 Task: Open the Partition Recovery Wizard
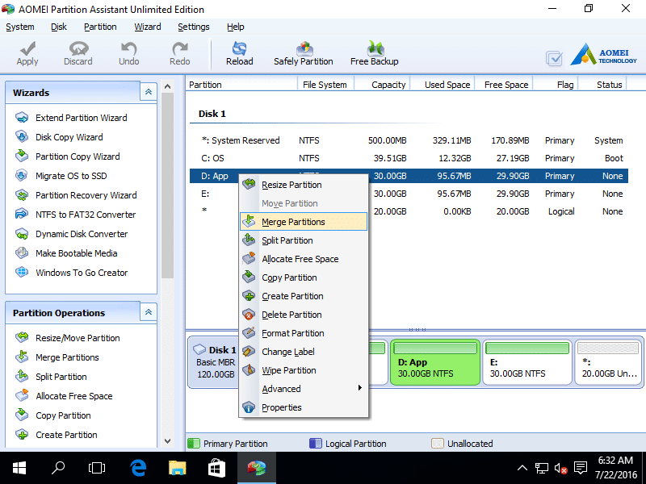[x=76, y=195]
